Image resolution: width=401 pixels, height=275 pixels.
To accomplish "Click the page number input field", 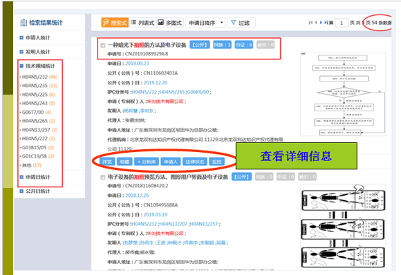I will (x=342, y=23).
